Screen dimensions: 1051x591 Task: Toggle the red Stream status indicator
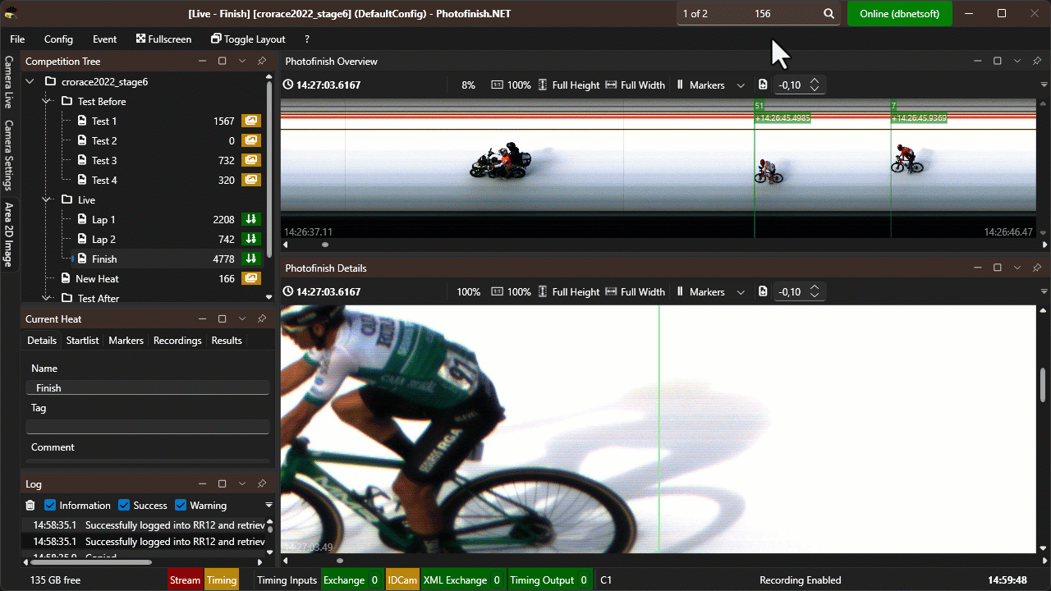click(x=185, y=580)
